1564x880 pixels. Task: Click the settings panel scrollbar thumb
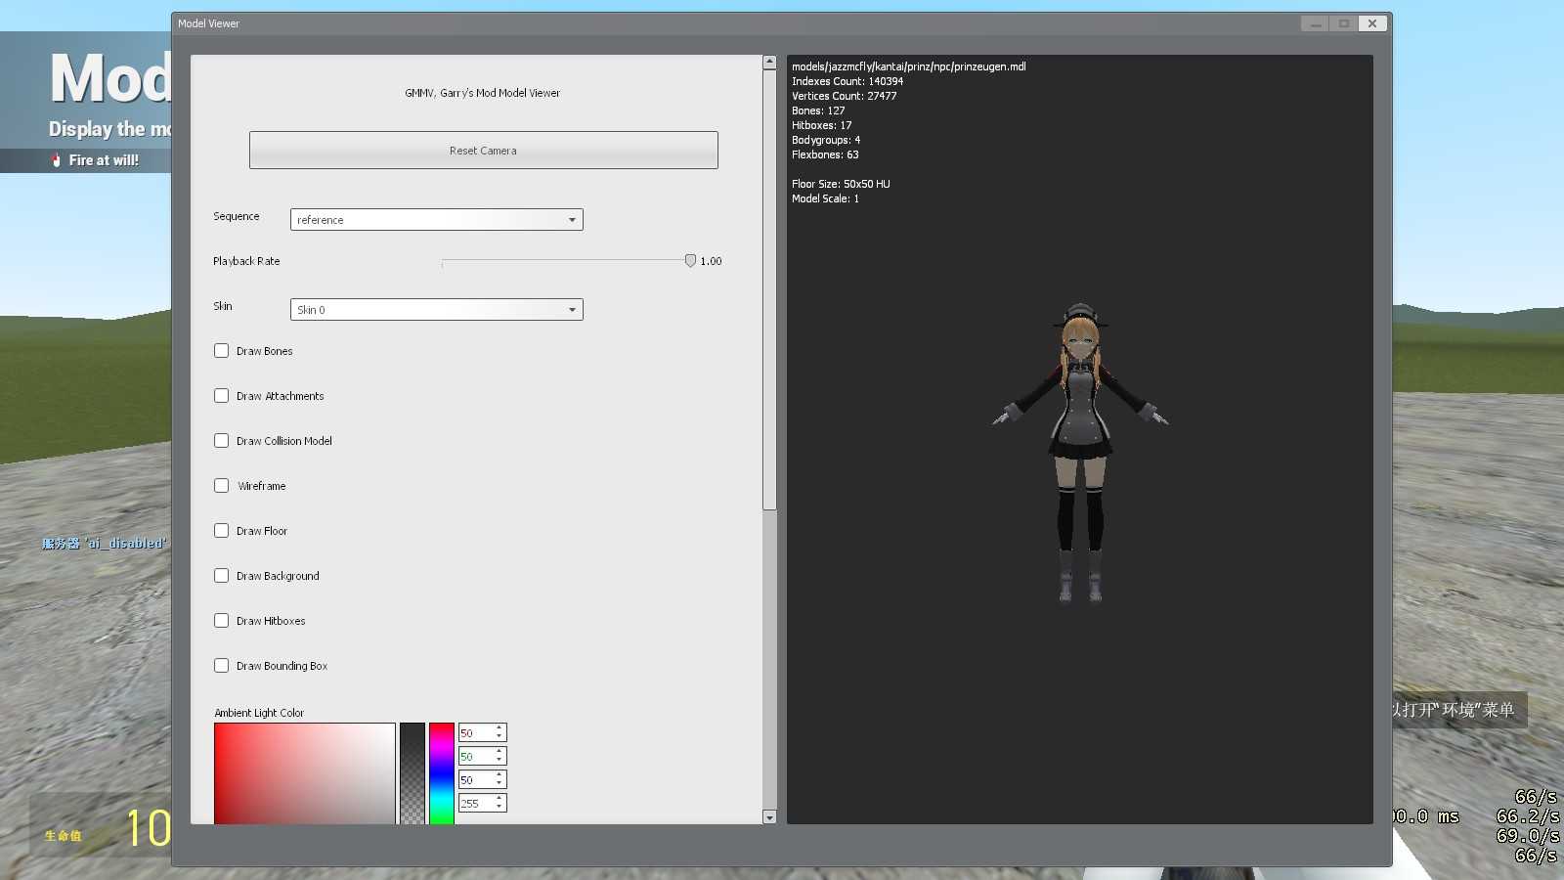click(x=769, y=289)
